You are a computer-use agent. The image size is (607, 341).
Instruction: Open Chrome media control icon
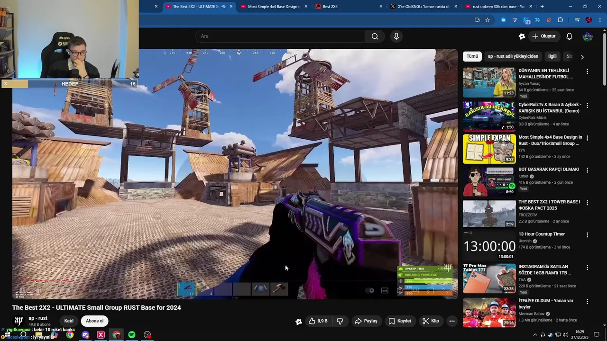pos(577,20)
